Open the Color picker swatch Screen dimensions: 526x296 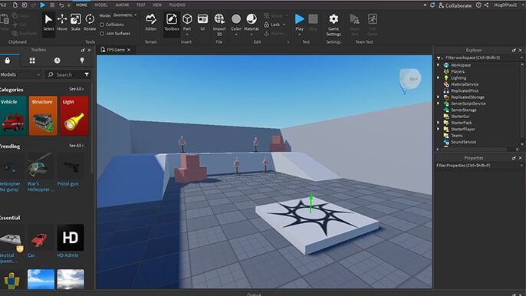click(236, 25)
